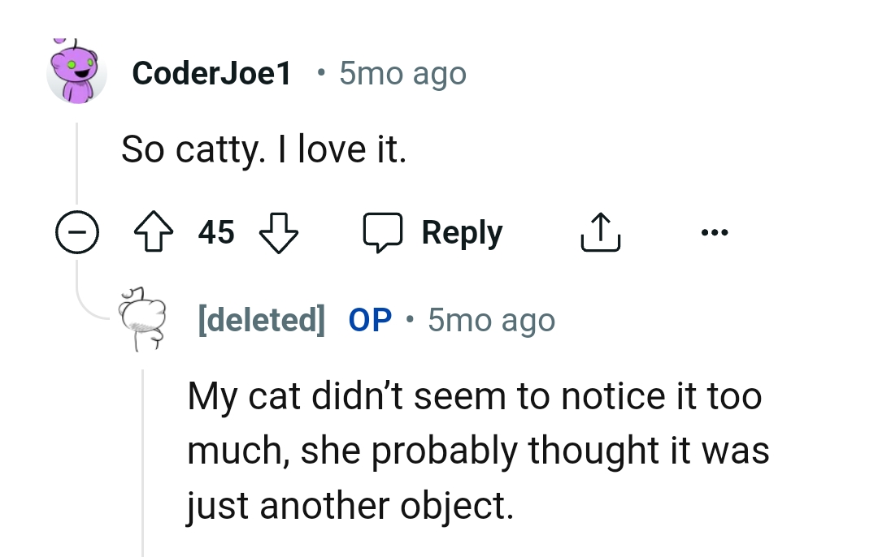Open the share options for the comment
Image resolution: width=878 pixels, height=557 pixels.
click(x=601, y=231)
